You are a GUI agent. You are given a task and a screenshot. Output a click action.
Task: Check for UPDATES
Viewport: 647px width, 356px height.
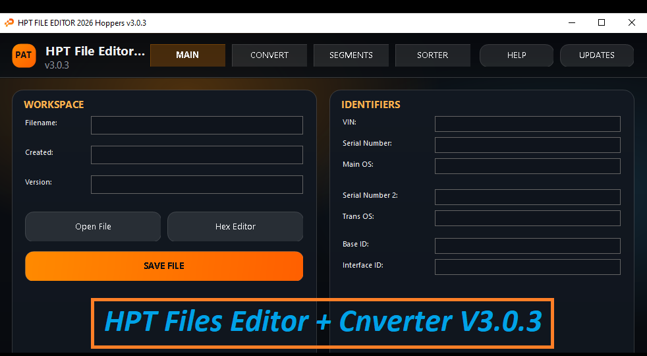[x=597, y=55]
